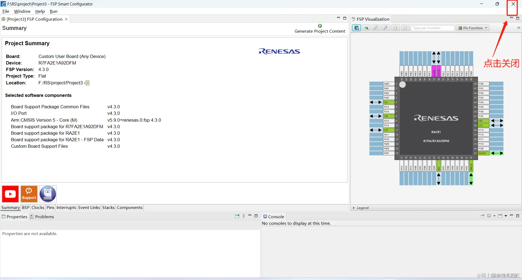
Task: Open the Help menu
Action: tap(40, 11)
